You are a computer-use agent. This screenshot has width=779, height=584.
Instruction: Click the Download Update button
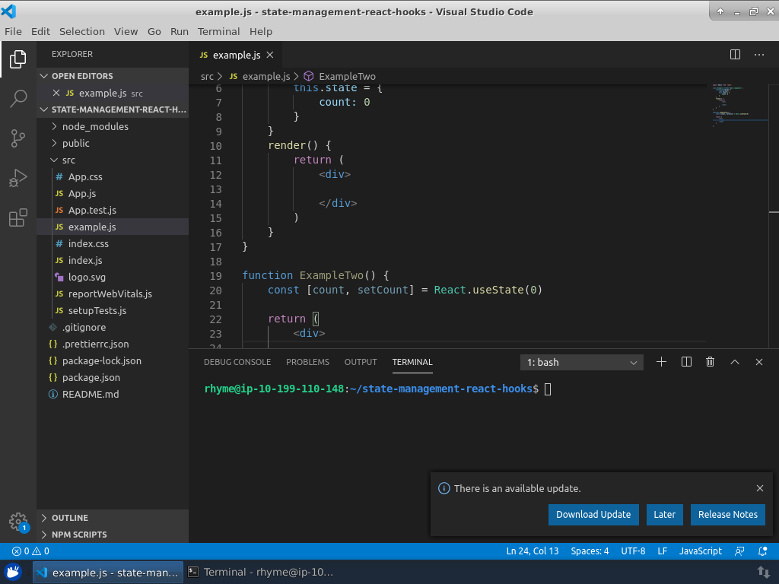tap(593, 515)
